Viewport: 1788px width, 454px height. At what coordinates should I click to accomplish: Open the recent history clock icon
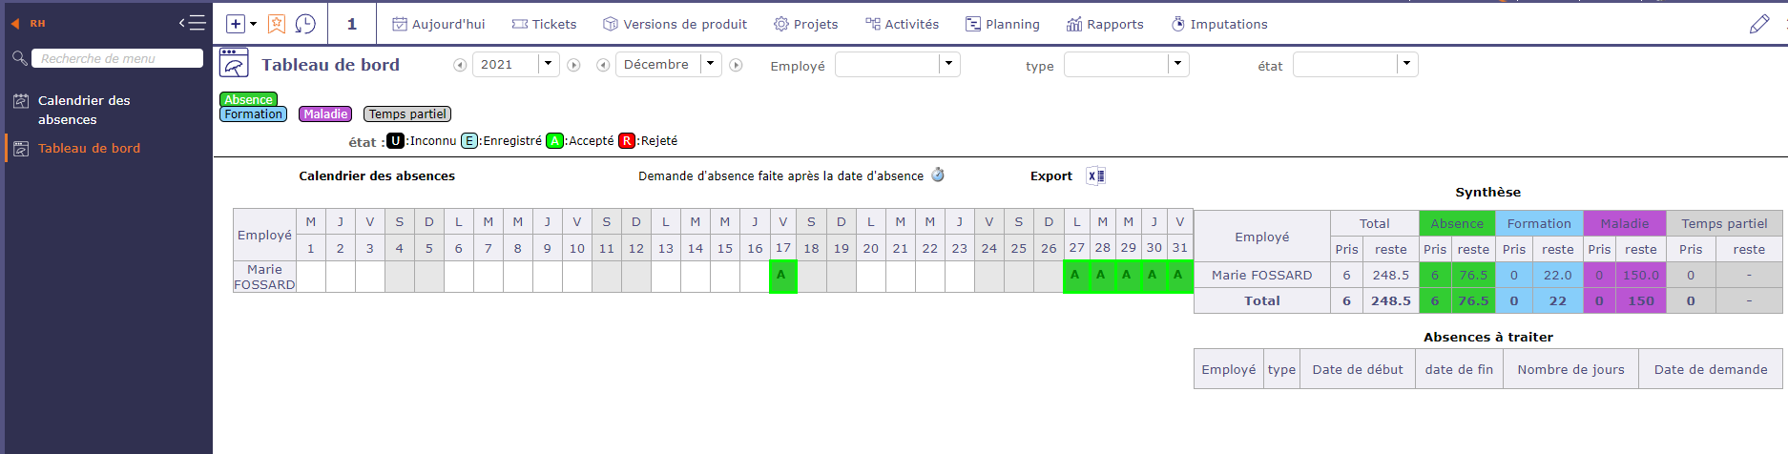[x=305, y=24]
